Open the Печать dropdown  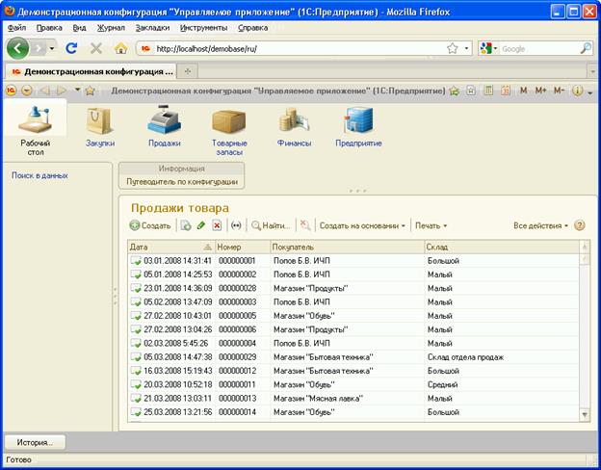[x=431, y=225]
